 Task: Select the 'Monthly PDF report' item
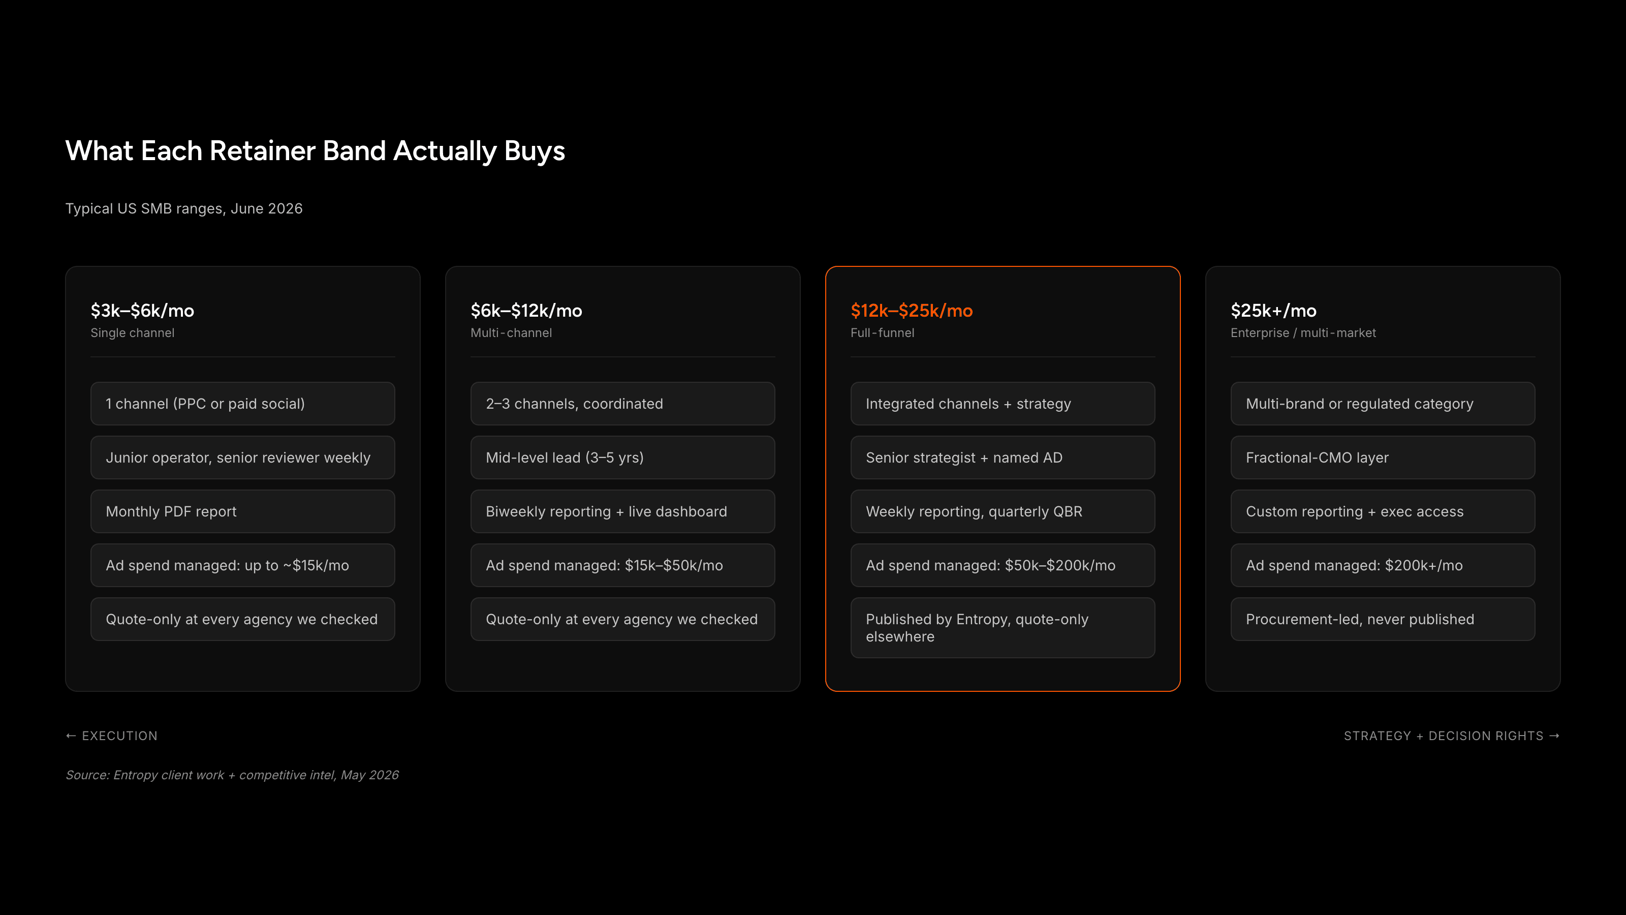tap(243, 511)
